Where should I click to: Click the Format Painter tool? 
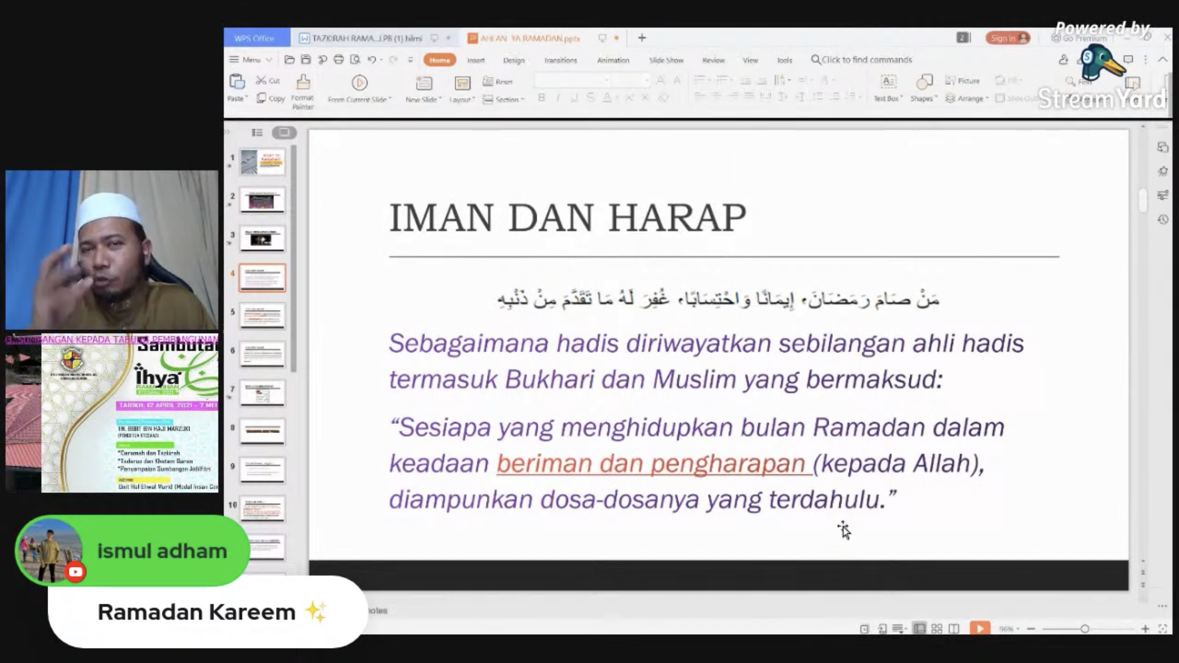pyautogui.click(x=303, y=91)
